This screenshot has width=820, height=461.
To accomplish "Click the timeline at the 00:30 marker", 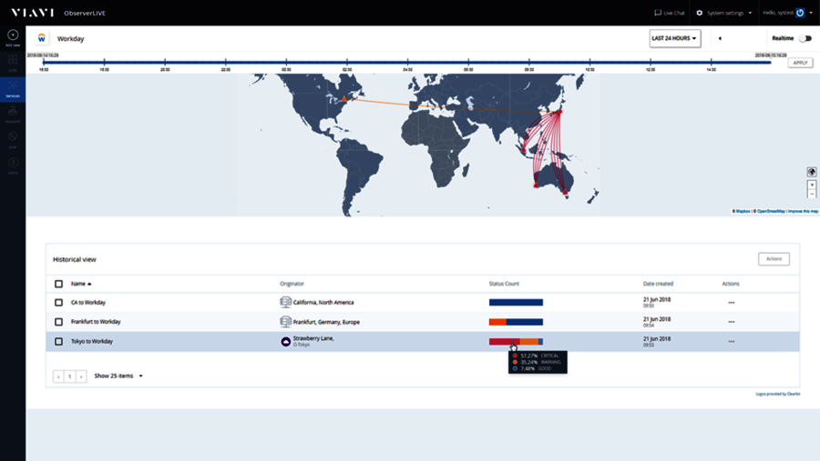I will pos(286,63).
